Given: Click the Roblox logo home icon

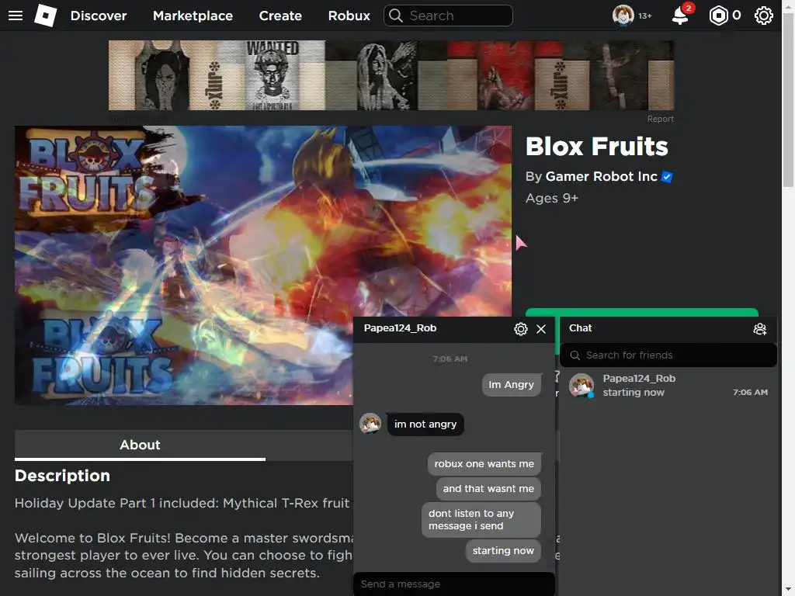Looking at the screenshot, I should point(46,16).
